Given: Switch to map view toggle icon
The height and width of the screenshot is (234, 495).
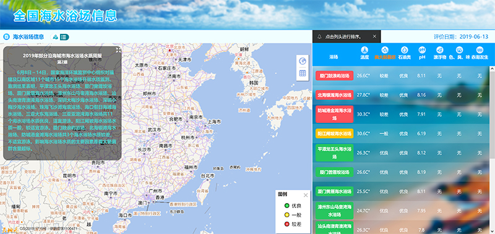Looking at the screenshot, I should click(56, 37).
